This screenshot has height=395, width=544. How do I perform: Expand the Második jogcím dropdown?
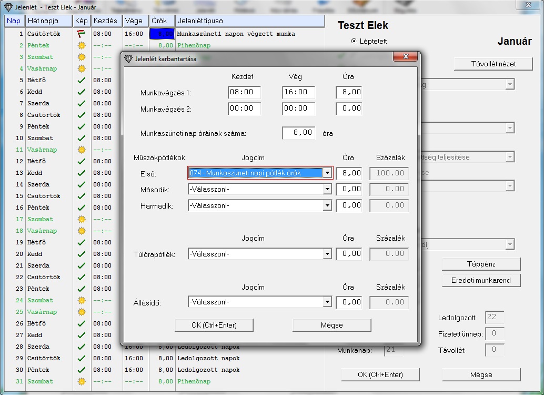[x=327, y=189]
